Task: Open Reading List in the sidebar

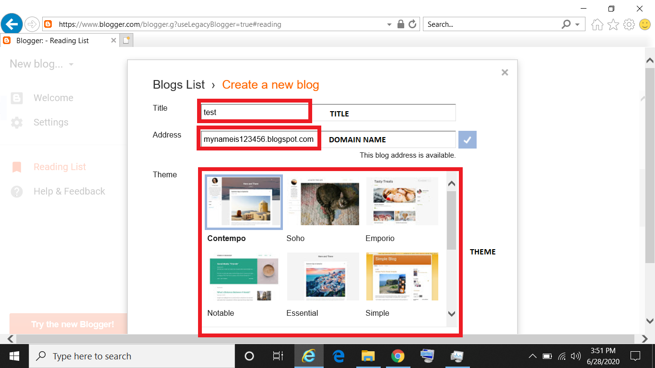Action: [60, 167]
